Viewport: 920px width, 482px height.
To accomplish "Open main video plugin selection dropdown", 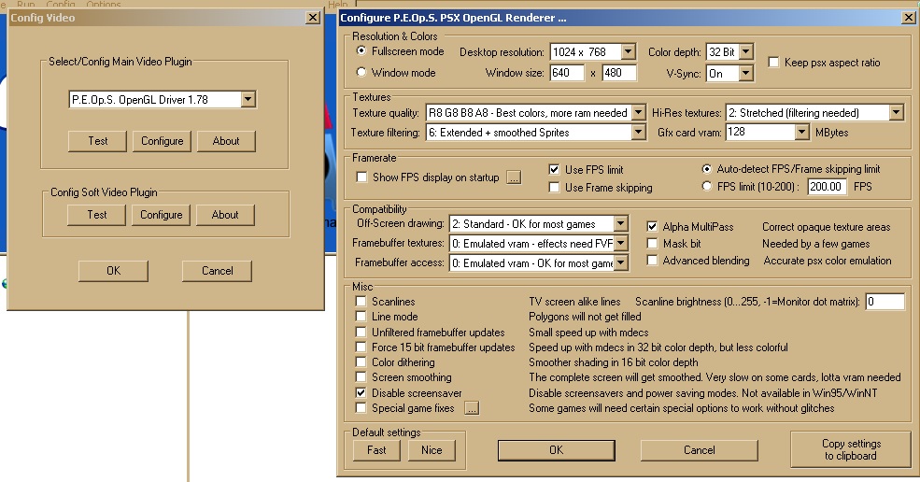I will [248, 99].
